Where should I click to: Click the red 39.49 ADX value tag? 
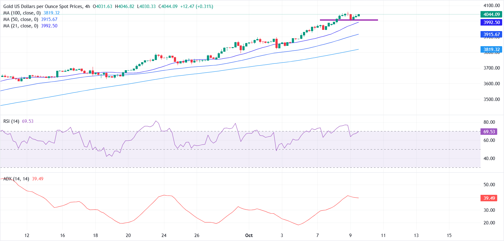click(489, 198)
